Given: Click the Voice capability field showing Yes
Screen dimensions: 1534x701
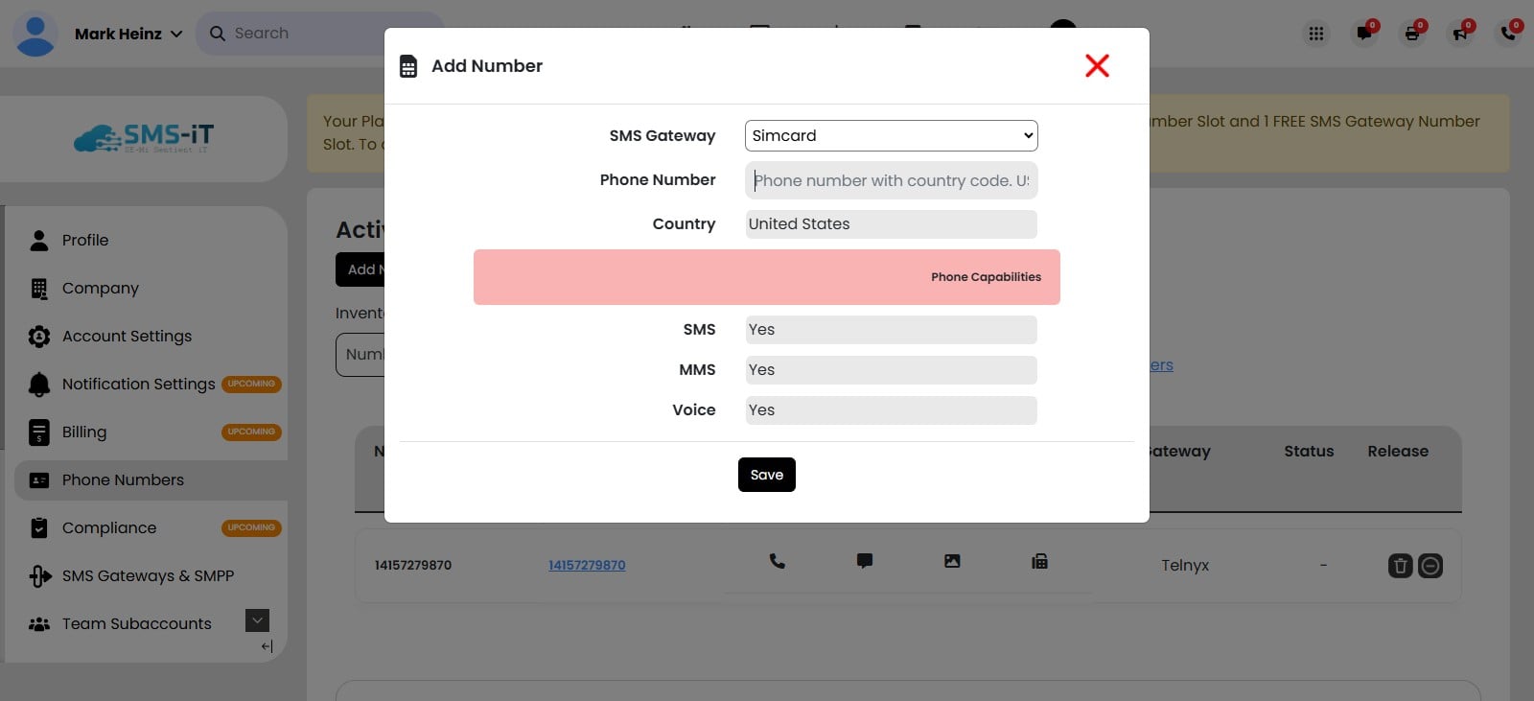Looking at the screenshot, I should [891, 410].
